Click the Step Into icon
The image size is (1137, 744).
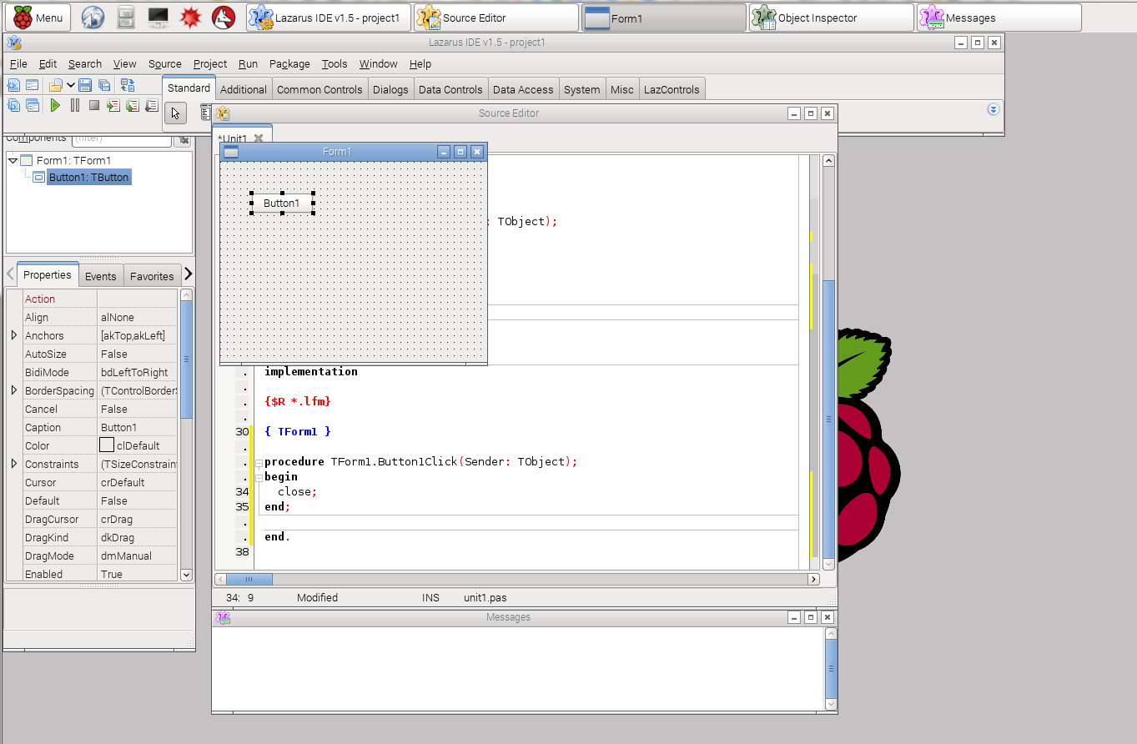(x=113, y=105)
